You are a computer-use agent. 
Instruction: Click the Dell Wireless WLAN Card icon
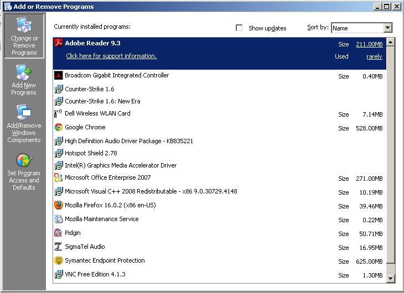(59, 114)
